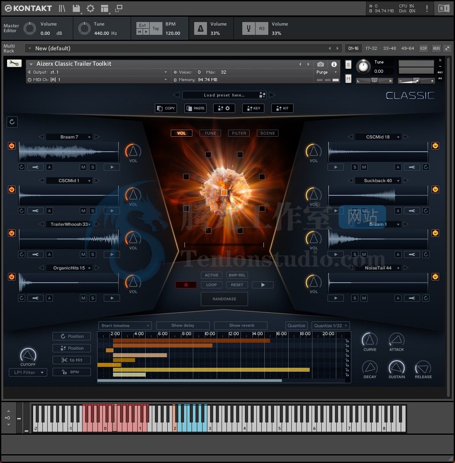Viewport: 455px width, 463px height.
Task: Open the LP1 Filter type dropdown
Action: pyautogui.click(x=28, y=372)
